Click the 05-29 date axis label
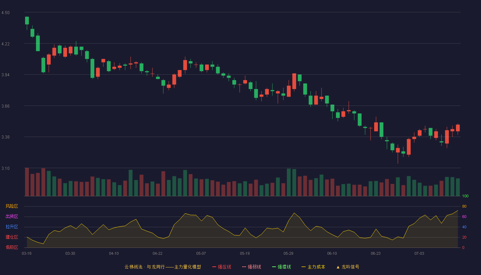481x275 pixels. pos(288,253)
